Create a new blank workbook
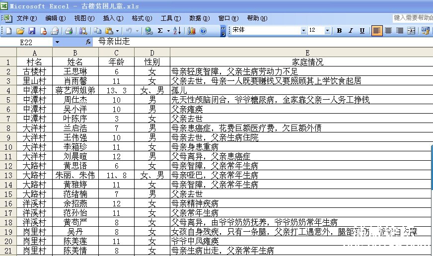433x256 pixels. 9,31
